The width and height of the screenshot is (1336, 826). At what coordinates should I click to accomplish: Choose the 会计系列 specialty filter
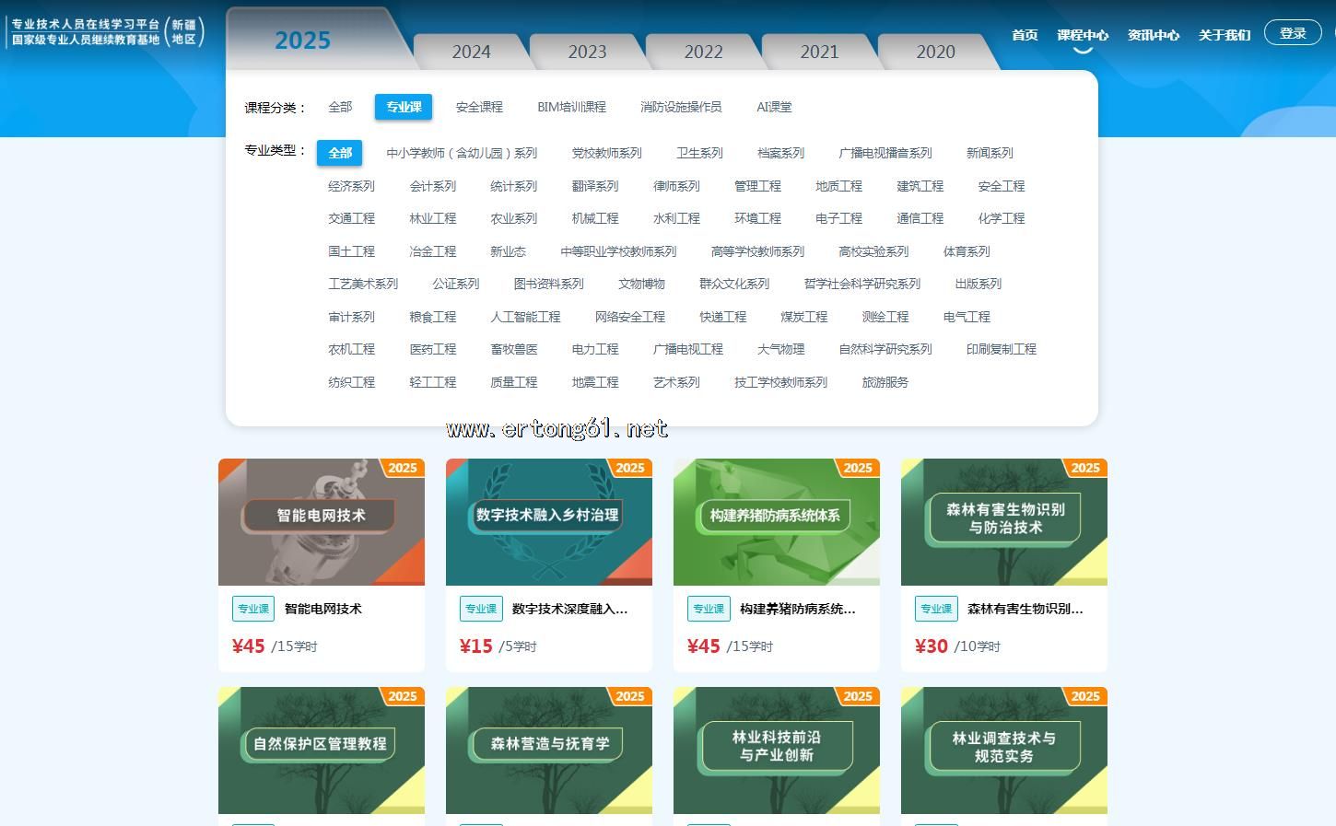[x=432, y=186]
